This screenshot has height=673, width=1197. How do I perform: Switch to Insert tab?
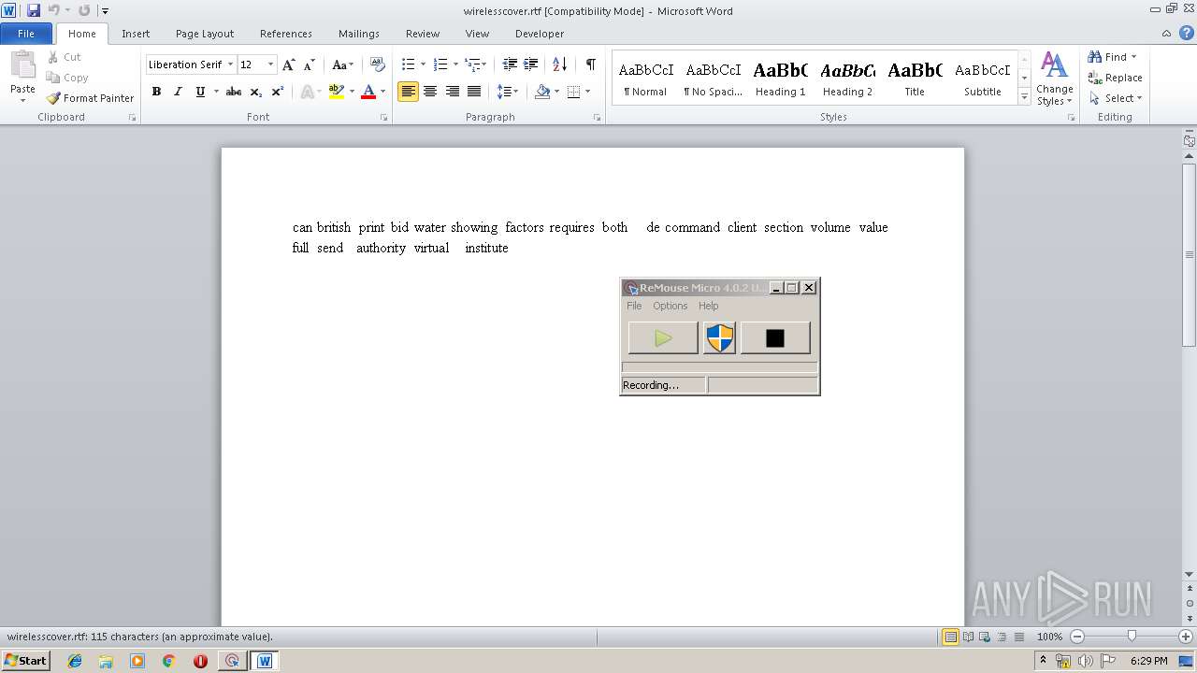136,34
